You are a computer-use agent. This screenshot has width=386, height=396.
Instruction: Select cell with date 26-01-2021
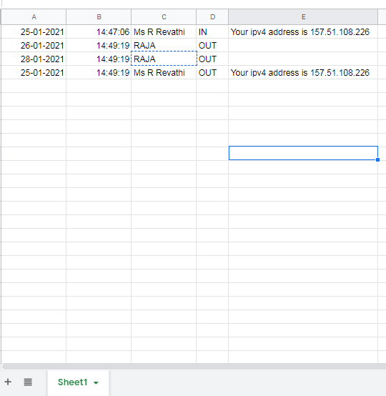coord(34,46)
